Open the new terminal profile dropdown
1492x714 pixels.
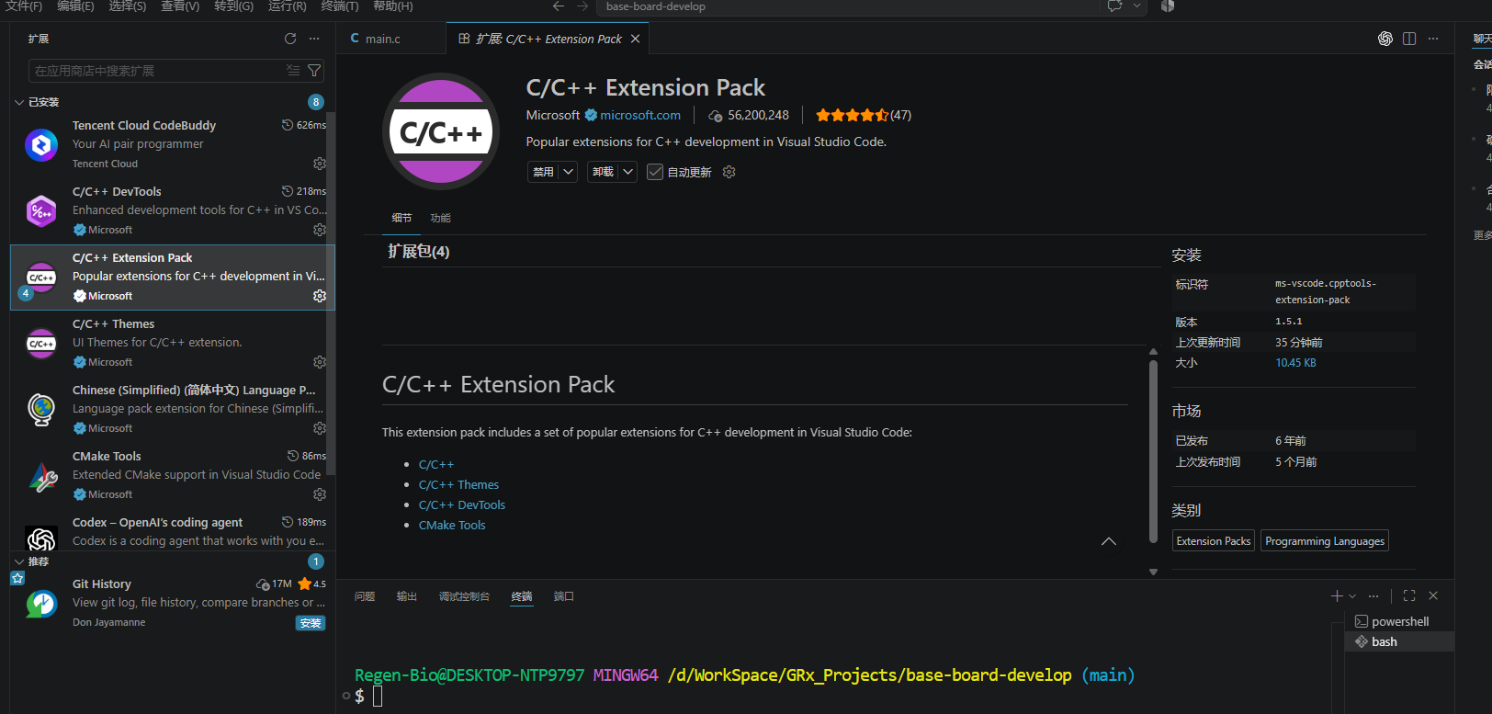point(1352,596)
